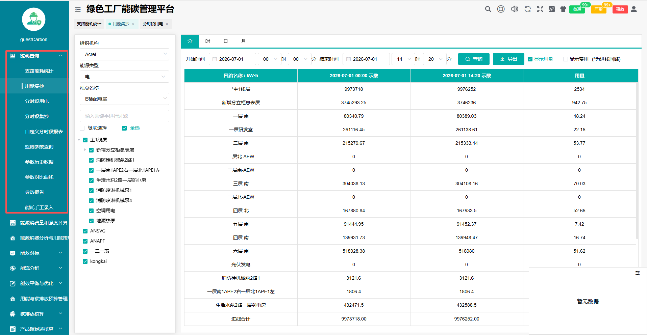
Task: Uncheck the 显示用量 checkbox
Action: click(x=530, y=59)
